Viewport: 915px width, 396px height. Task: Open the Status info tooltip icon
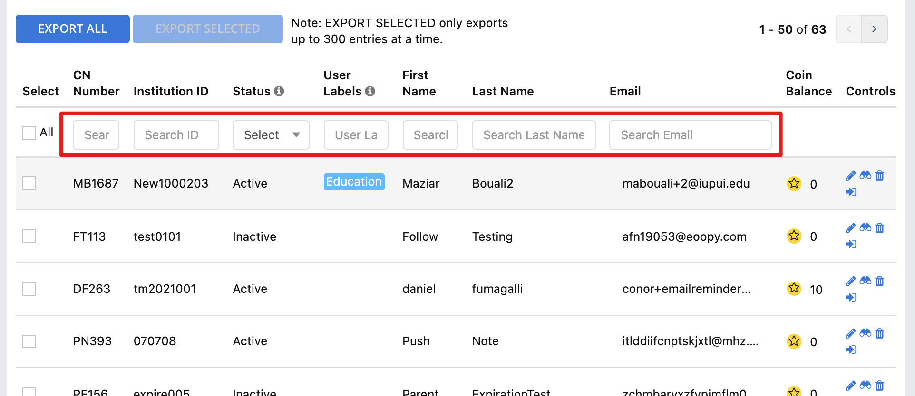point(279,91)
